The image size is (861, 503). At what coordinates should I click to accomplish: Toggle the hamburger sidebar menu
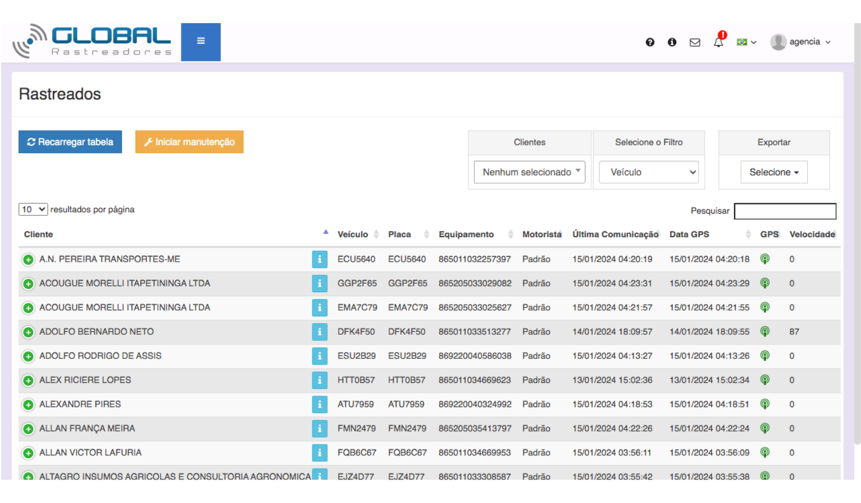click(x=201, y=42)
